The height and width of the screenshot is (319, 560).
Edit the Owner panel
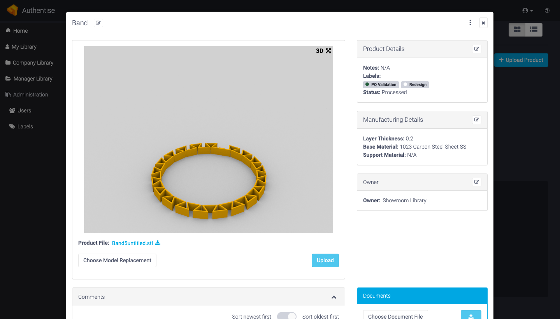click(476, 182)
